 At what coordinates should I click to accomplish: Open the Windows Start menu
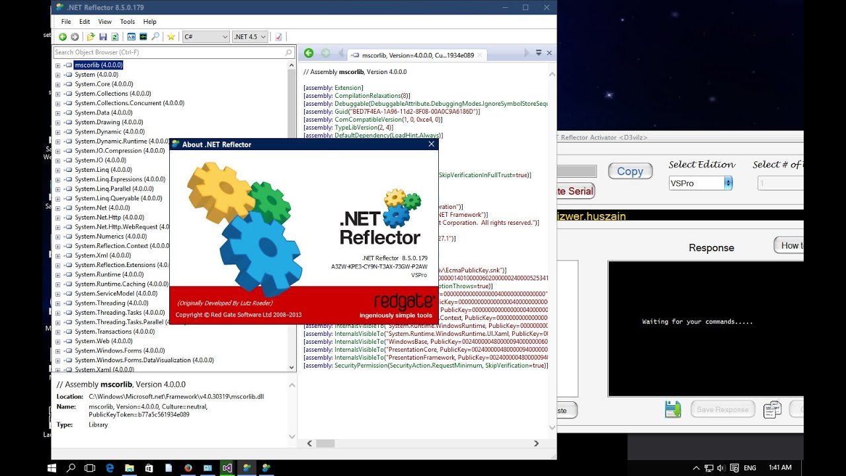pyautogui.click(x=52, y=467)
